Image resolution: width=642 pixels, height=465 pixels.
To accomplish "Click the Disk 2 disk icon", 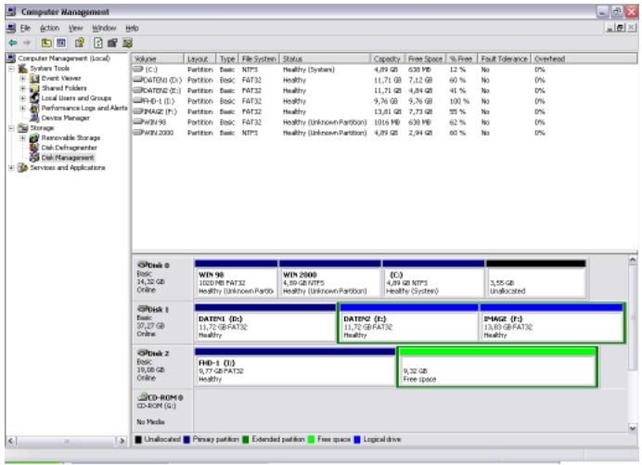I will point(143,353).
